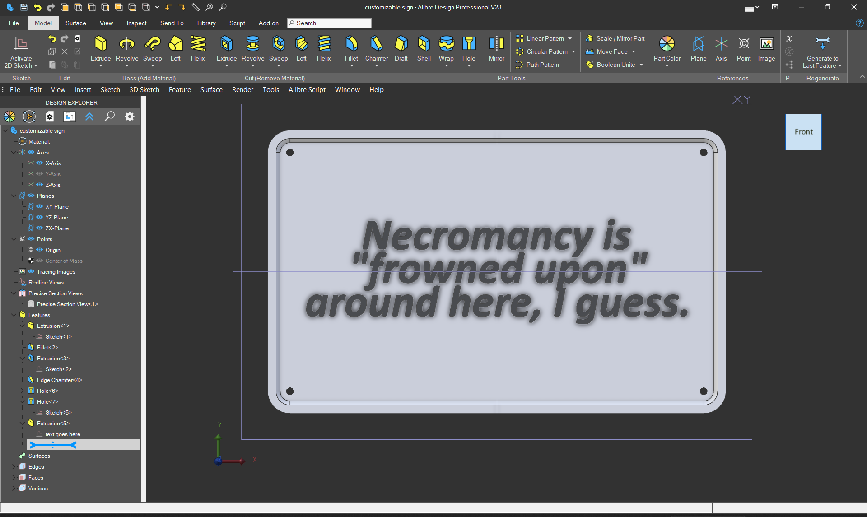The height and width of the screenshot is (517, 867).
Task: Toggle X-Axis visibility eye
Action: pyautogui.click(x=40, y=163)
